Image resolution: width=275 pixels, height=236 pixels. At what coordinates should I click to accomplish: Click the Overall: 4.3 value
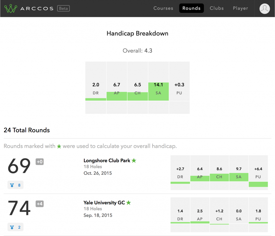point(137,51)
